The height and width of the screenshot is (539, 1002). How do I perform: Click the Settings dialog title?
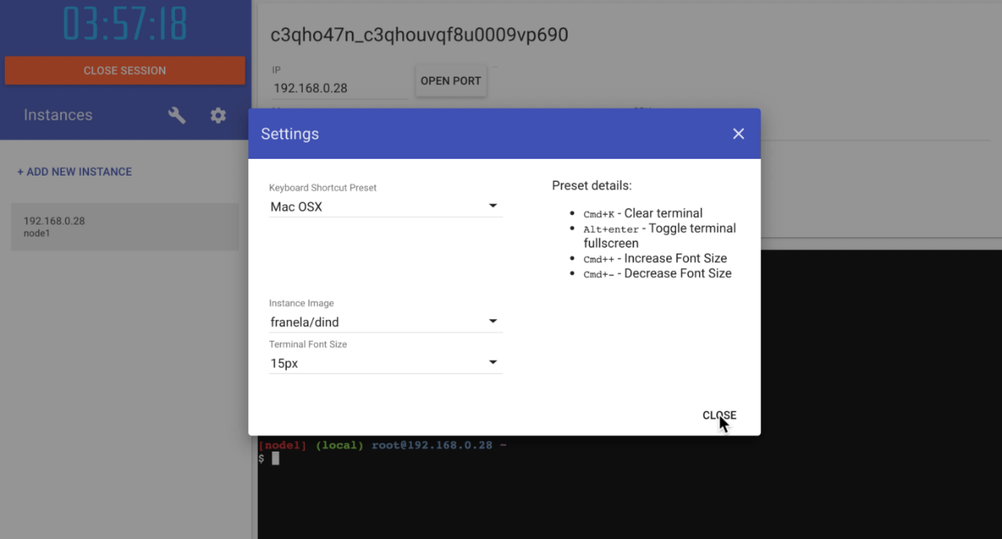290,134
